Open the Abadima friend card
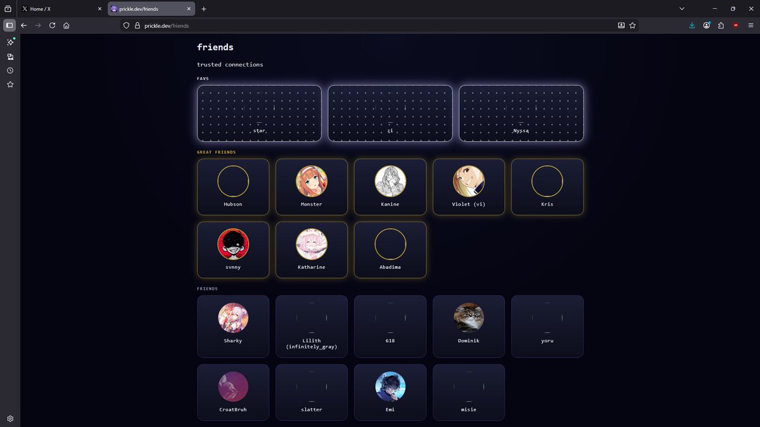The height and width of the screenshot is (427, 760). [x=390, y=250]
